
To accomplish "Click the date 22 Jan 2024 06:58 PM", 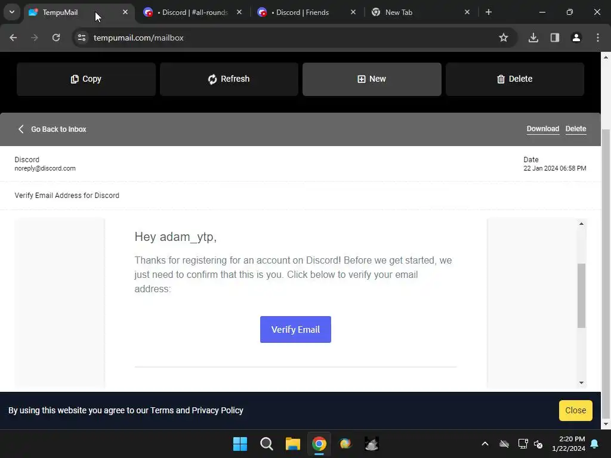I will click(x=554, y=169).
